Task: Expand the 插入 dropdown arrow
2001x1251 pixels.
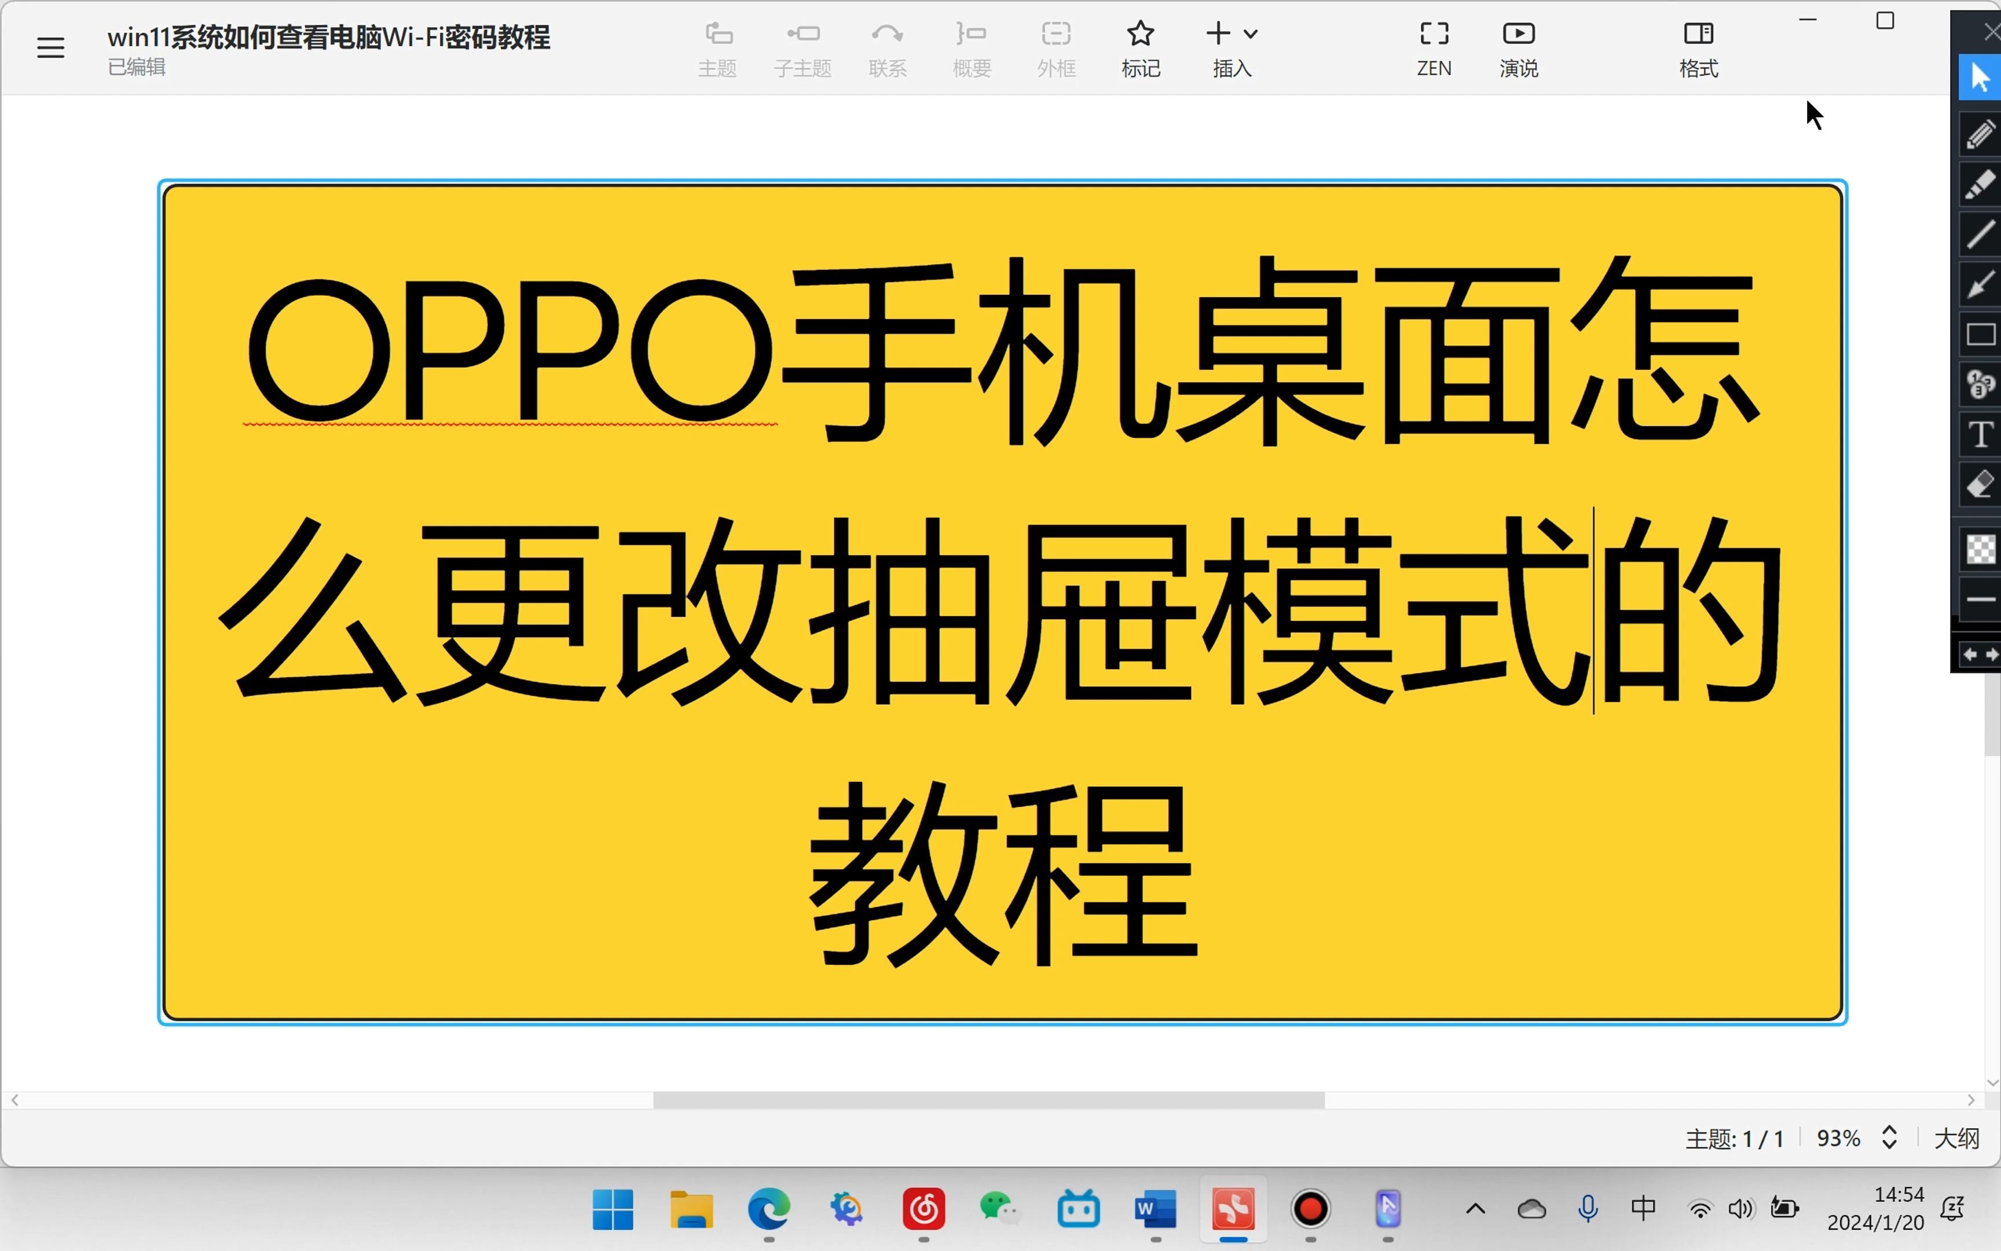Action: click(x=1251, y=34)
